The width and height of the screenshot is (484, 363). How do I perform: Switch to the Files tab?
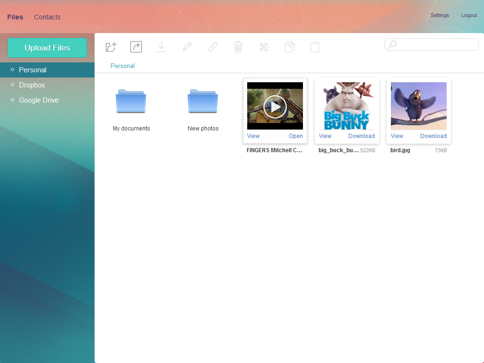pyautogui.click(x=15, y=17)
